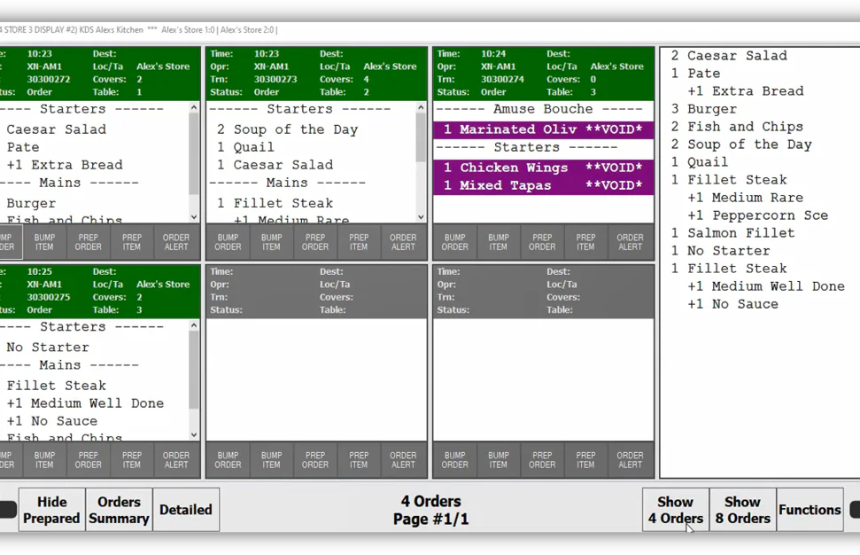Click order 30300274 green header
This screenshot has width=860, height=555.
[544, 73]
